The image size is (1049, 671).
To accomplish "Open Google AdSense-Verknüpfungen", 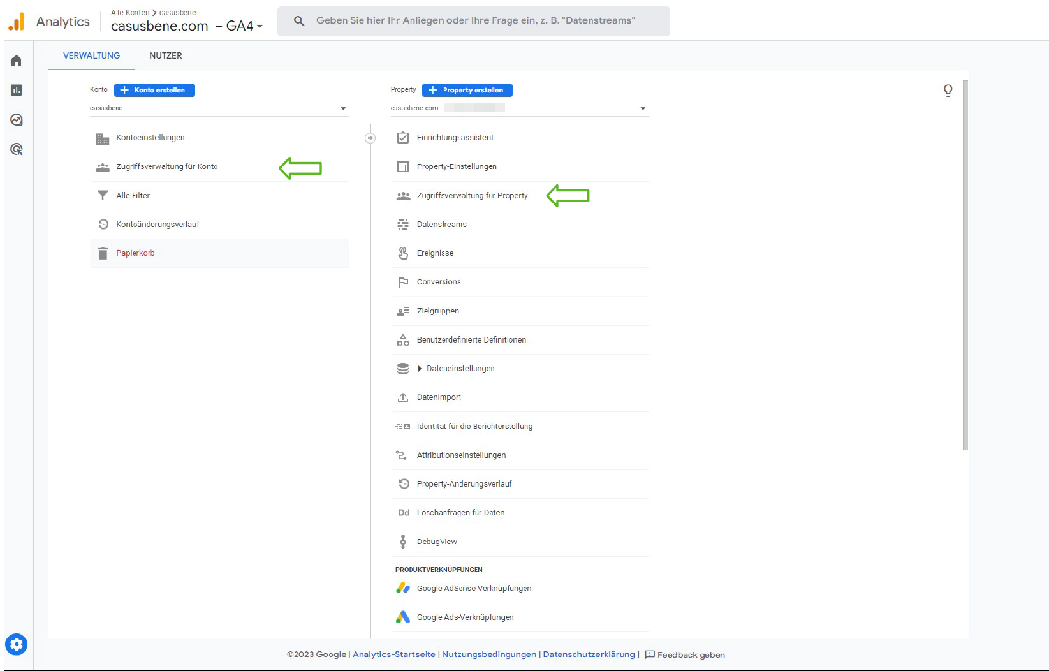I will point(474,588).
